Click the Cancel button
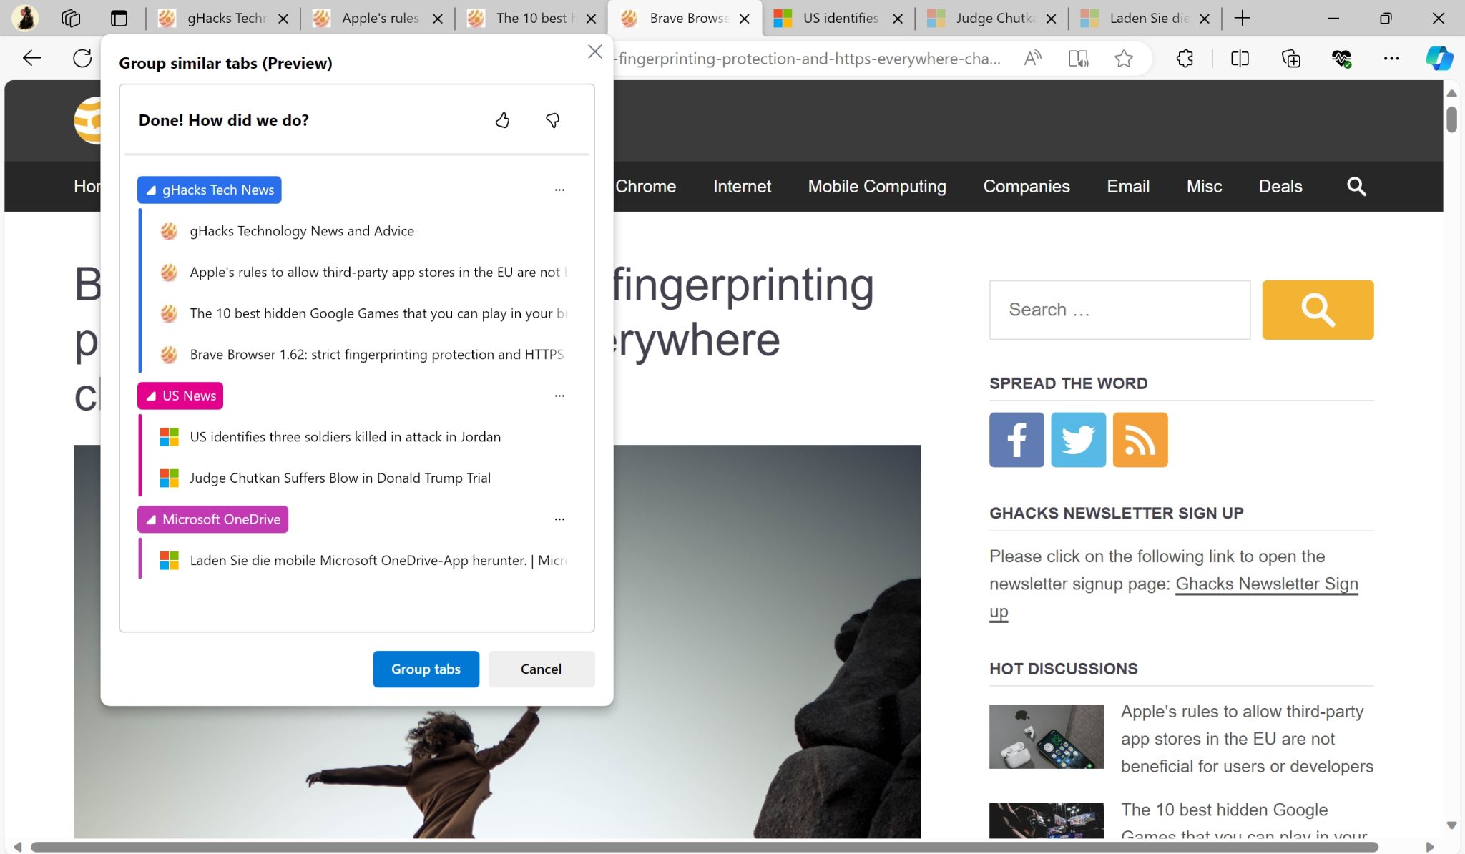 541,669
